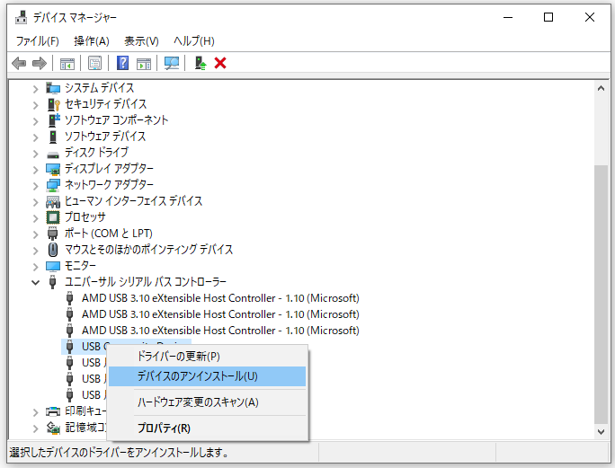Click the ソフトウェア コンポーネント icon
Viewport: 615px width, 468px height.
click(x=54, y=120)
